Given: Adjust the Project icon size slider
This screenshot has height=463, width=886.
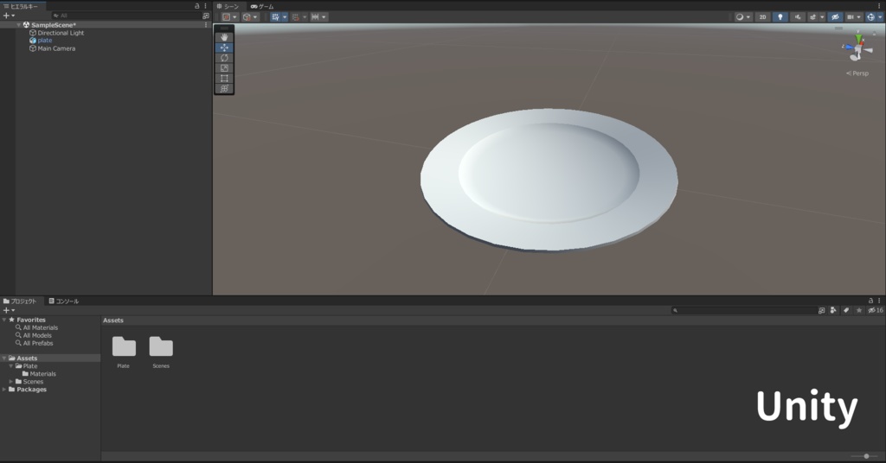Looking at the screenshot, I should pos(866,456).
